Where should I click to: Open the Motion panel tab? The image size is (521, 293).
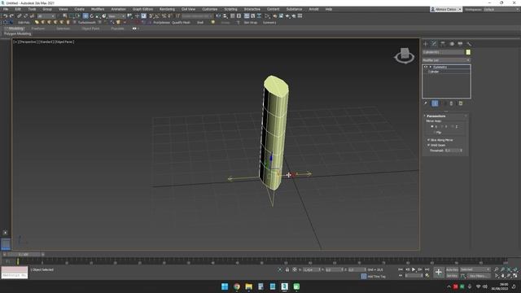pos(452,43)
